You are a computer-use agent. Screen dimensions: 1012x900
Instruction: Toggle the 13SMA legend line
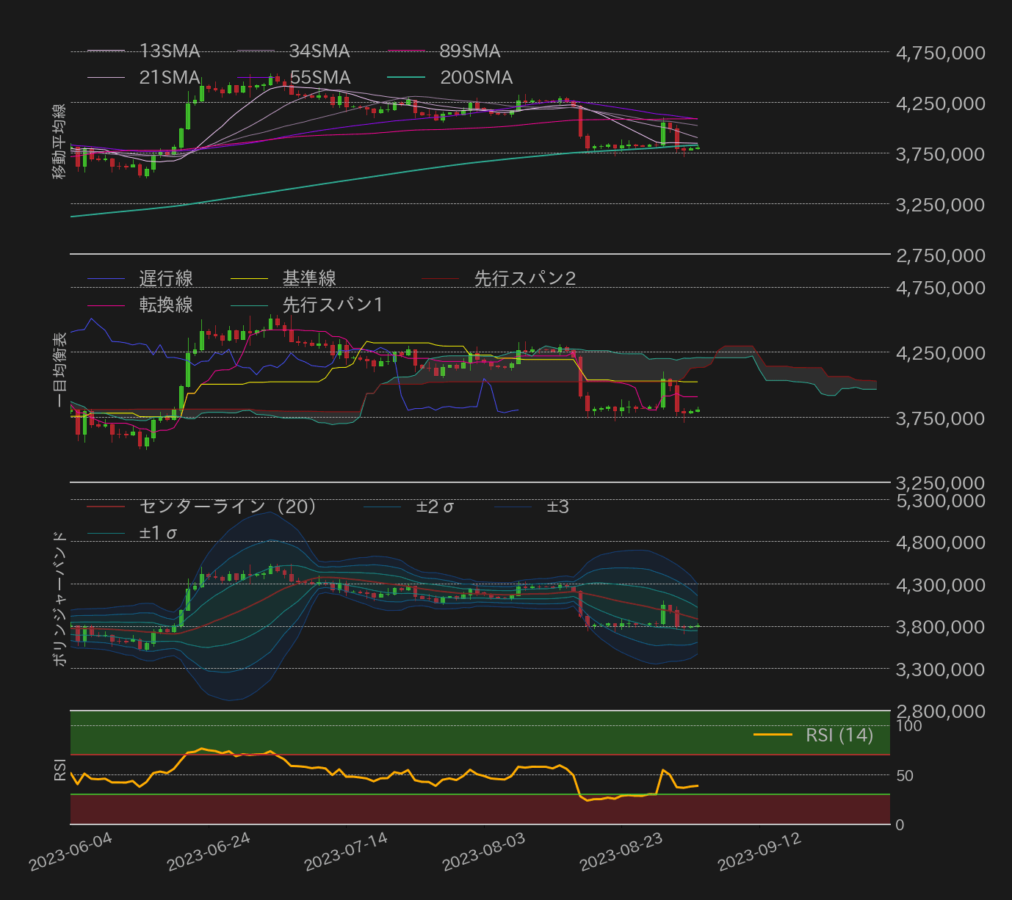(107, 51)
